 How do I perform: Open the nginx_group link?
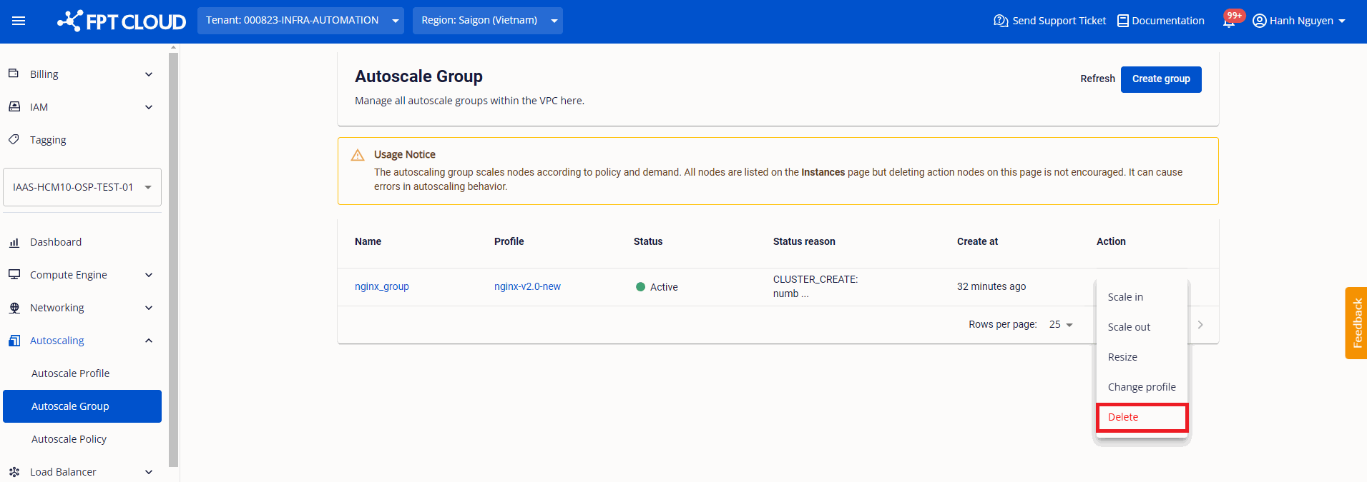(x=382, y=286)
